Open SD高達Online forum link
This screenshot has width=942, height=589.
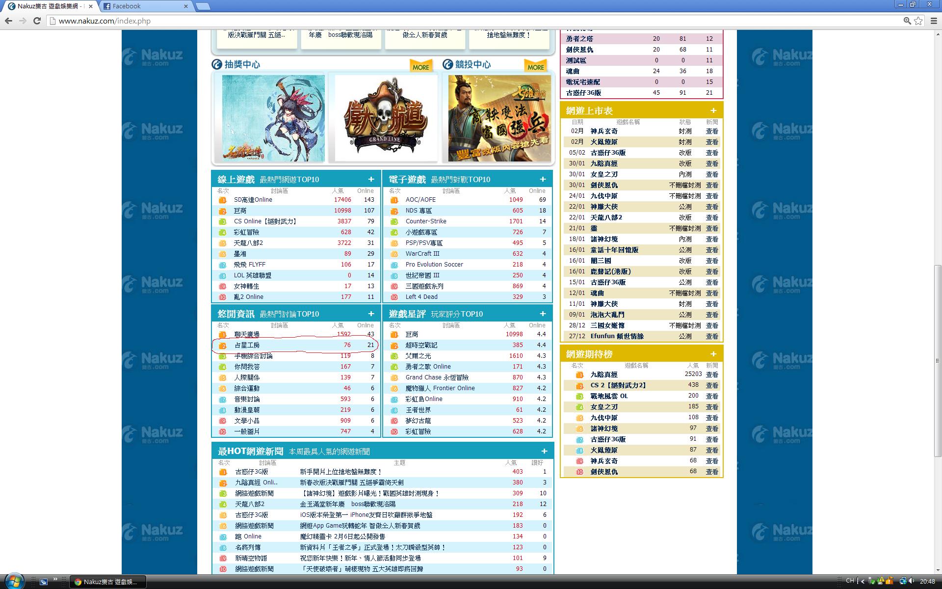[x=253, y=200]
